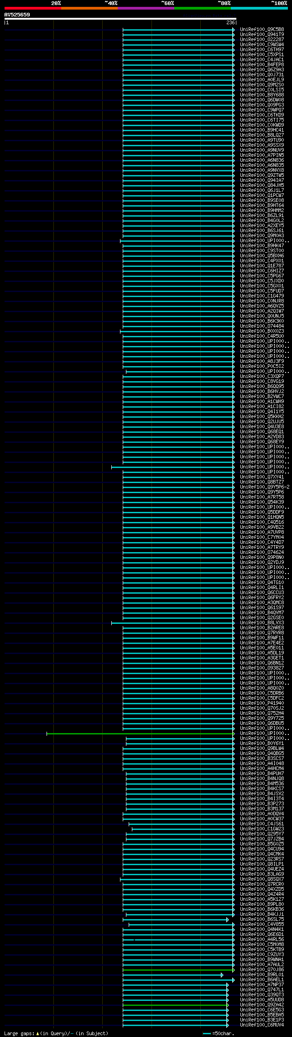
Task: Select hit UniRef100_B4PUH7
Action: click(262, 774)
